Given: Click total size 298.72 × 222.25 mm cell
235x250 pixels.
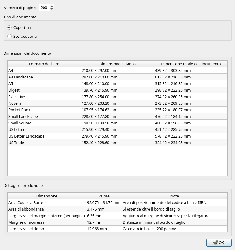Looking at the screenshot, I should pyautogui.click(x=191, y=90).
